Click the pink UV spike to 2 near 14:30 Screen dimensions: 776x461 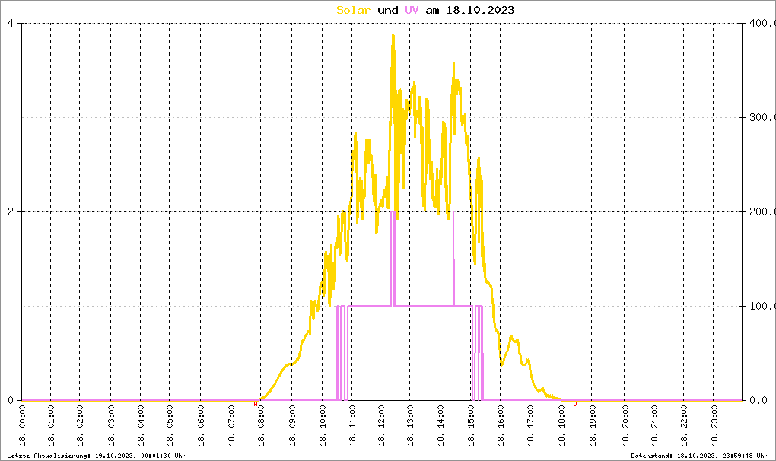pos(454,259)
